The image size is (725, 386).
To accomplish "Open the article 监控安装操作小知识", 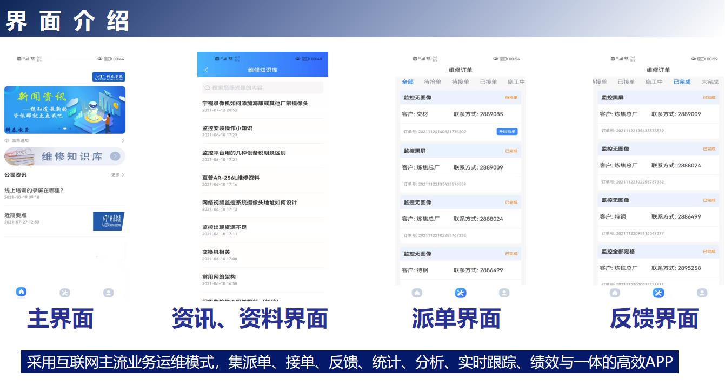I will pos(227,128).
